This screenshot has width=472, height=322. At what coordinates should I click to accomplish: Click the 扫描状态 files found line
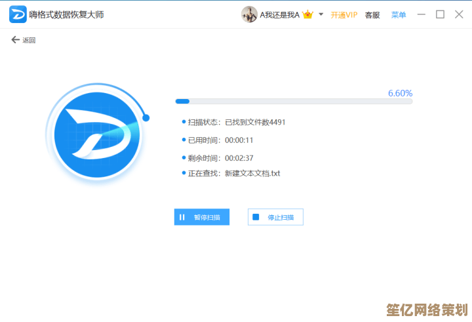(x=237, y=122)
